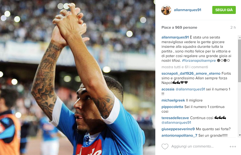Click the scrollbar up arrow
241x155 pixels.
tap(240, 37)
